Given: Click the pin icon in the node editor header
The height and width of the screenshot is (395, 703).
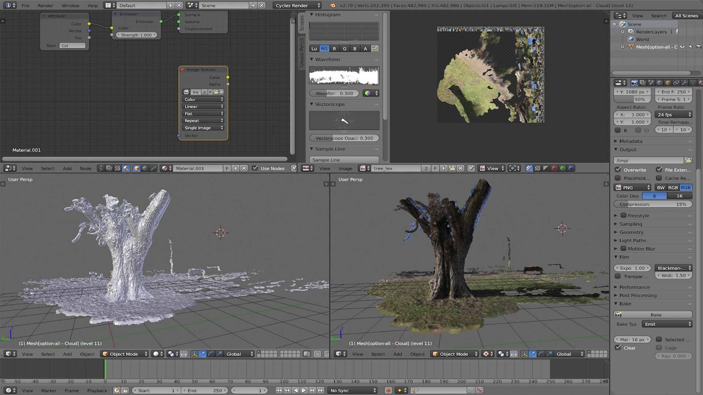Looking at the screenshot, I should [x=294, y=168].
